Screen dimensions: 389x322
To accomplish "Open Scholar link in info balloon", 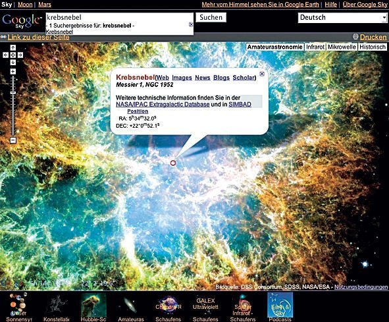I will [x=244, y=78].
